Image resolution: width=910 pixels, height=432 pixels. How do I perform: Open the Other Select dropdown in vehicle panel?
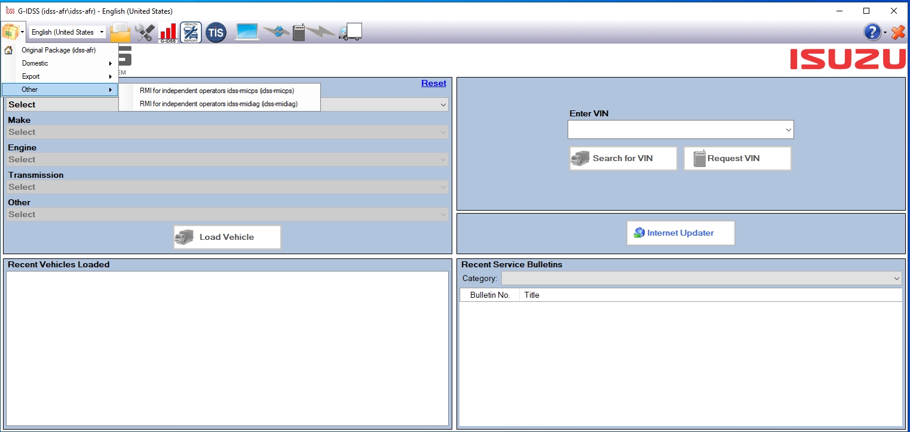pyautogui.click(x=227, y=214)
